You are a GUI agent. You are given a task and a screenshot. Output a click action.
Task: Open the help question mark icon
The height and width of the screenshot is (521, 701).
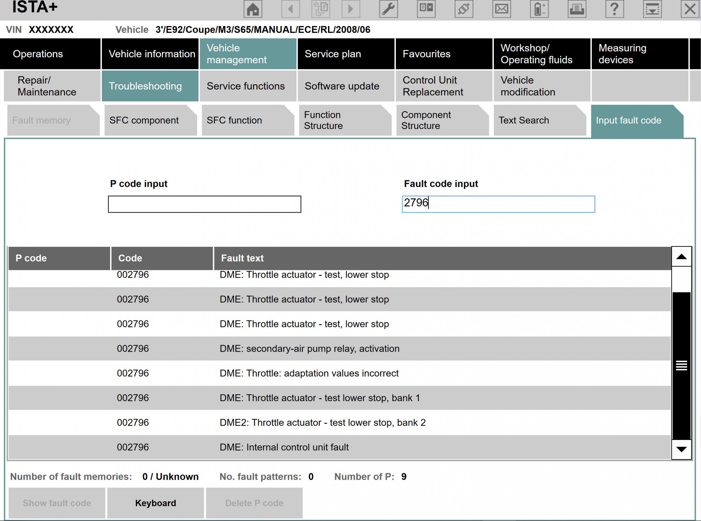(x=615, y=9)
